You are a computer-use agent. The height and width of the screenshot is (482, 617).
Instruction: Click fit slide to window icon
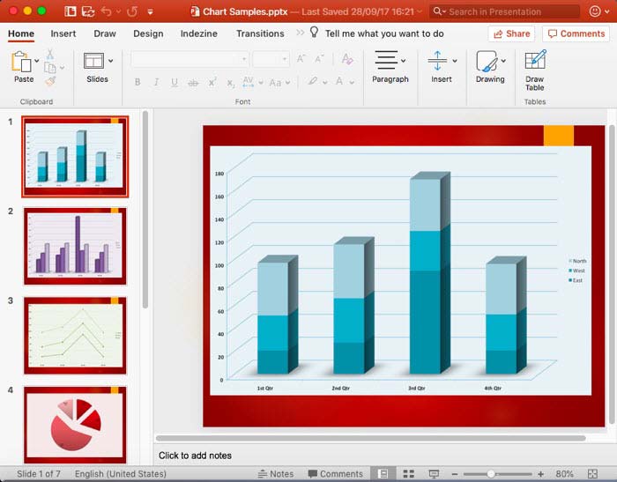pos(592,474)
